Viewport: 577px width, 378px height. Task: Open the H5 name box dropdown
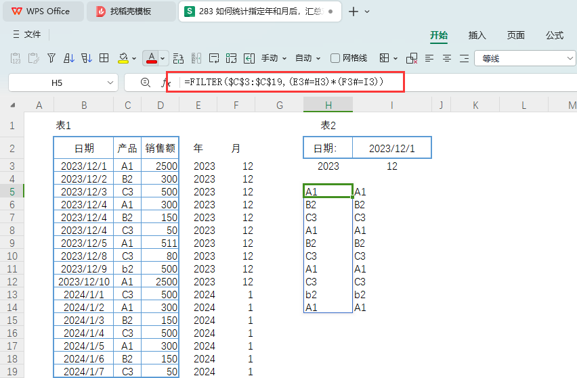coord(110,82)
